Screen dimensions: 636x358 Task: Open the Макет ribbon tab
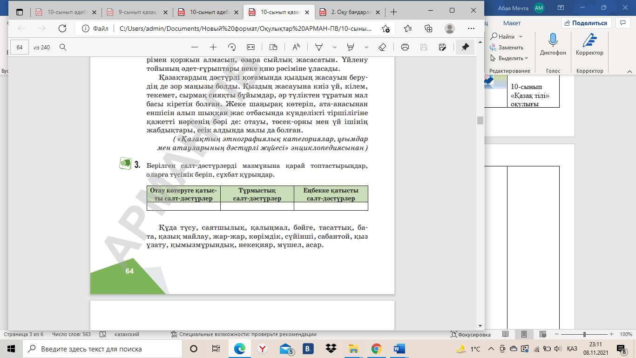(512, 23)
